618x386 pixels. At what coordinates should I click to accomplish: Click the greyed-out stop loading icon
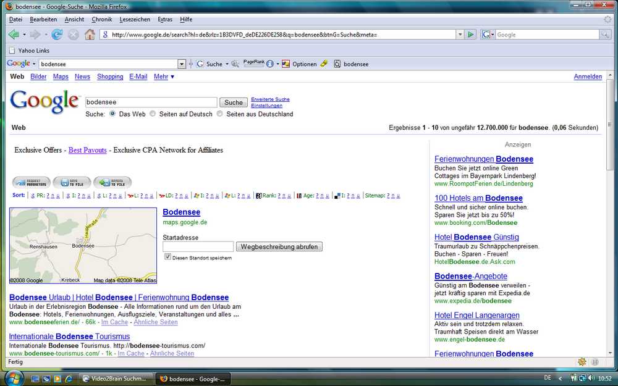click(x=74, y=35)
